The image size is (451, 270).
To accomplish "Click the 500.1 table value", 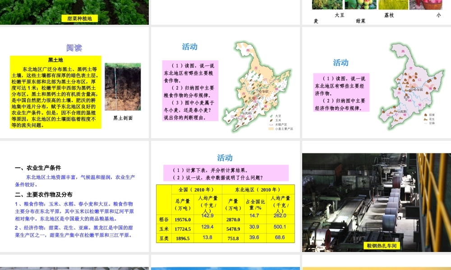I will (x=280, y=227).
